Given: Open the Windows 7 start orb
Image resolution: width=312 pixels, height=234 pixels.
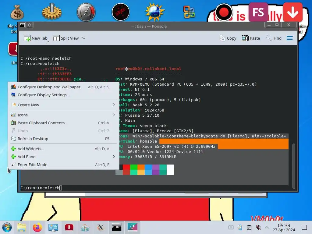Looking at the screenshot, I should (x=7, y=227).
